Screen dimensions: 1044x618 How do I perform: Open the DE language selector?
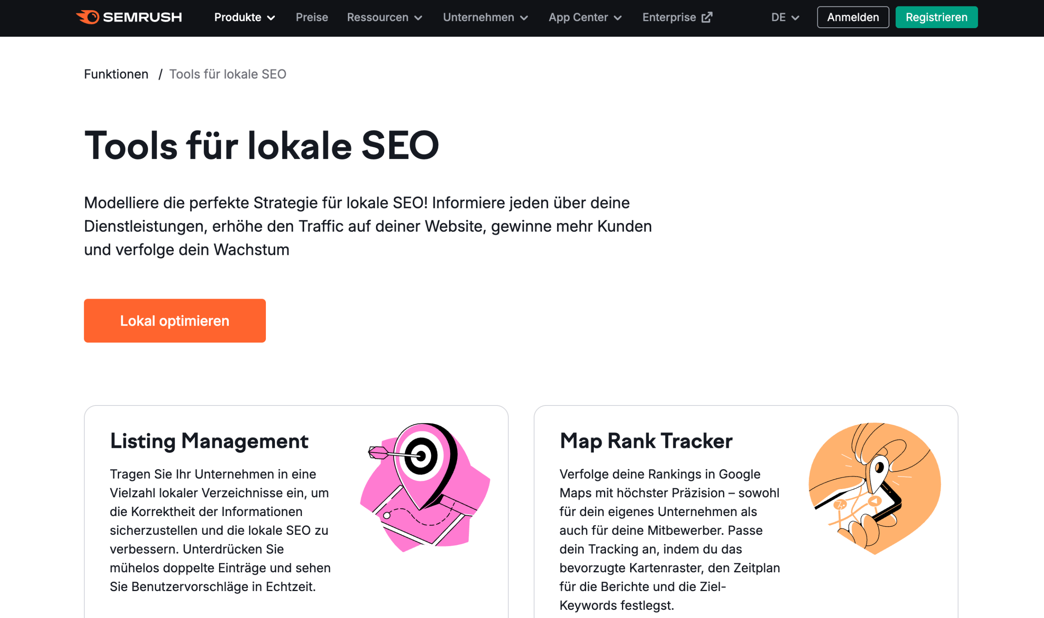pos(784,17)
